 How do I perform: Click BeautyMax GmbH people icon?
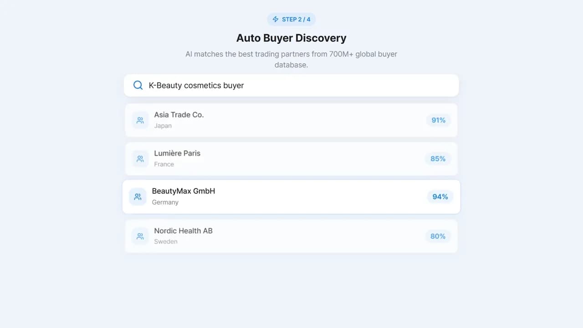click(x=138, y=197)
